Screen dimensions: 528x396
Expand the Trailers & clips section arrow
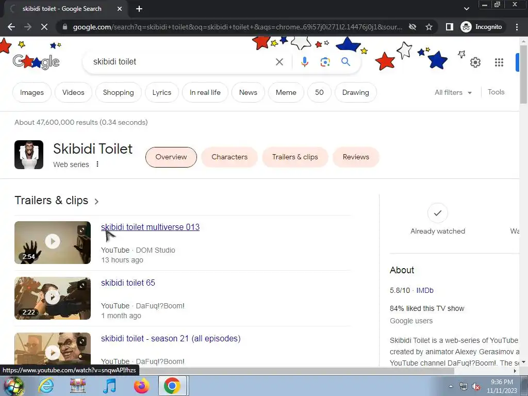(96, 202)
